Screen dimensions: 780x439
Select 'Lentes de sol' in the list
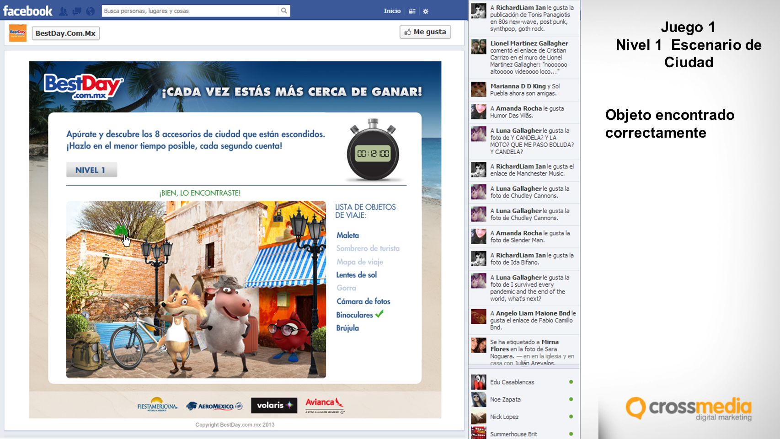click(357, 275)
